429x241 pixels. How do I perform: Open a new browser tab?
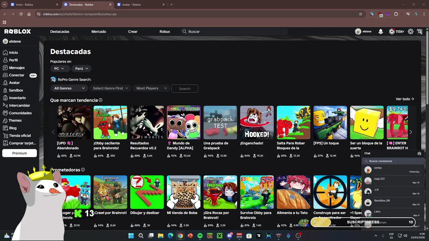(x=172, y=5)
